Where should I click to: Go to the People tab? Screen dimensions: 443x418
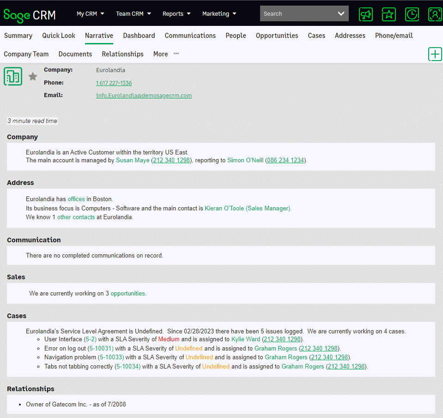click(x=236, y=36)
